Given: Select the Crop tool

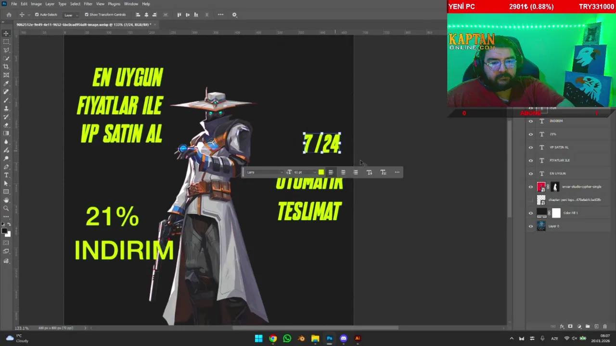Looking at the screenshot, I should (x=6, y=67).
